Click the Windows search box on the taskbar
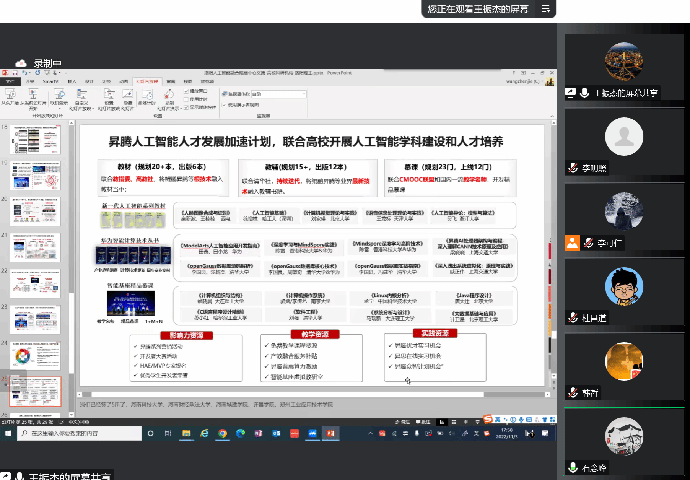The image size is (690, 480). pos(80,433)
